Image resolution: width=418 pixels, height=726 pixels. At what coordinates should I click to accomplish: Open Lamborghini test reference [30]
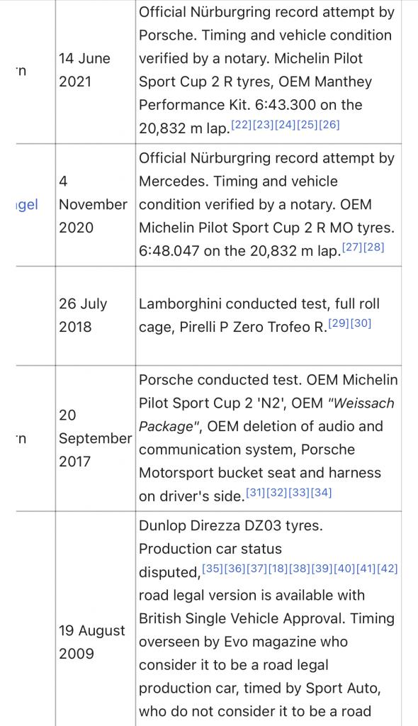(361, 323)
